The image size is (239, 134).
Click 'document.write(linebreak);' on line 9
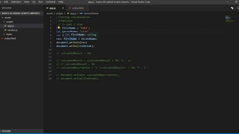[x=75, y=46]
